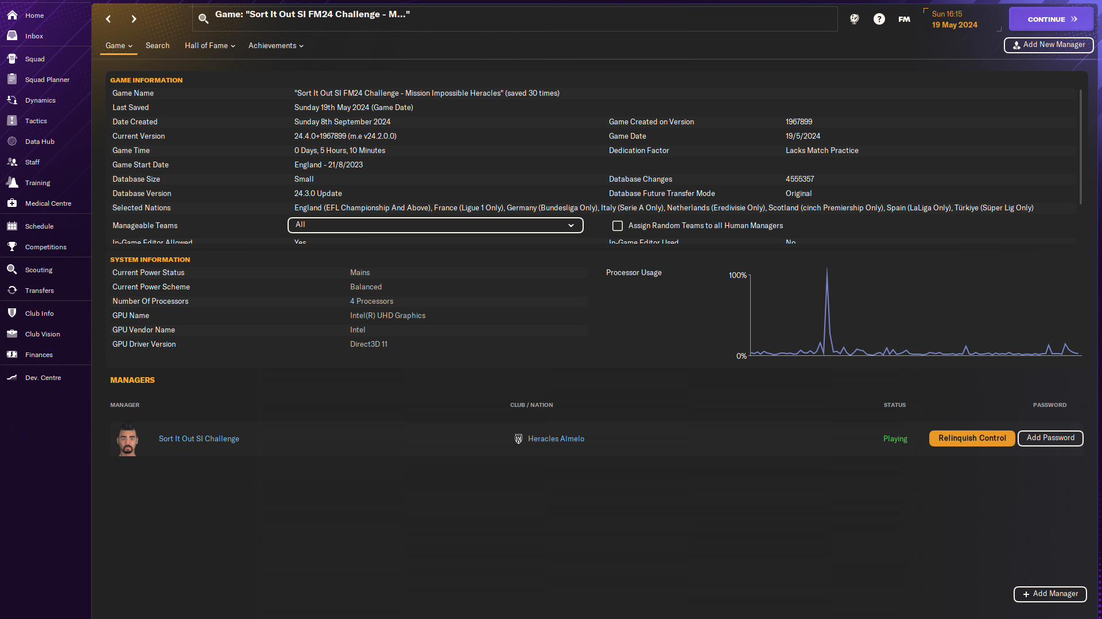The height and width of the screenshot is (619, 1102).
Task: Click the 24.3.0 Update database version
Action: (318, 194)
